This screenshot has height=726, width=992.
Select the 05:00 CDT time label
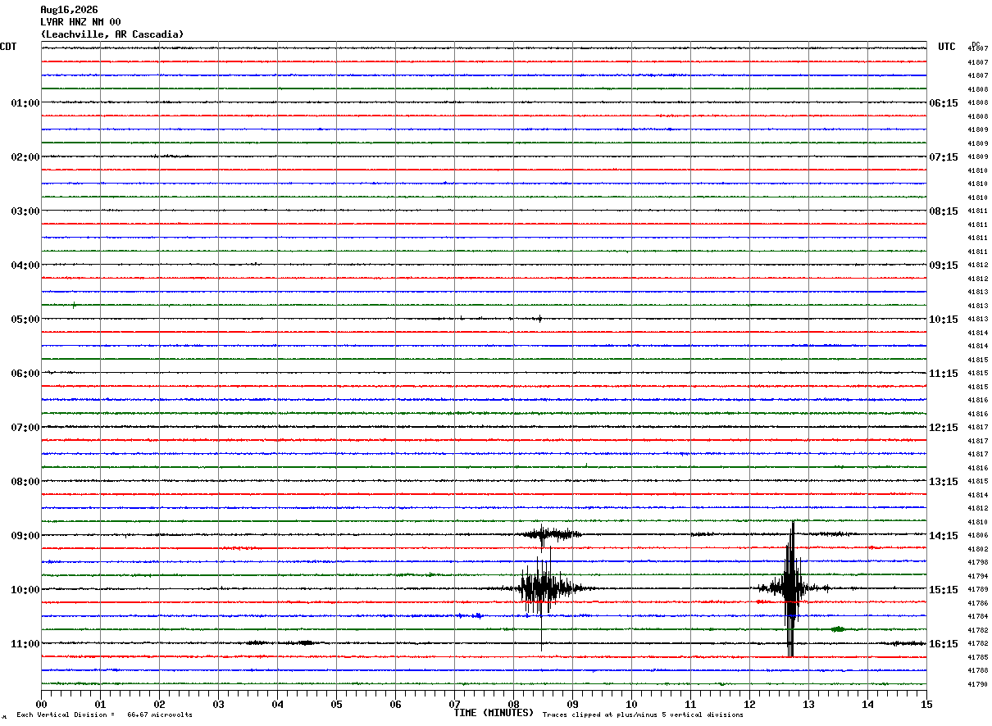click(x=25, y=320)
